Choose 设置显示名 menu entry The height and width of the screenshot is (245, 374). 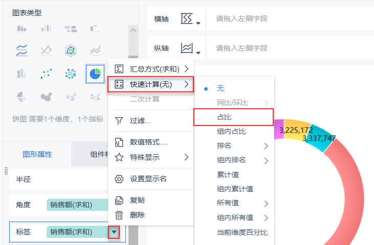point(151,179)
